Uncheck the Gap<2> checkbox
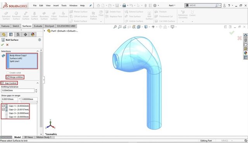248x143 pixels. (x=3, y=110)
